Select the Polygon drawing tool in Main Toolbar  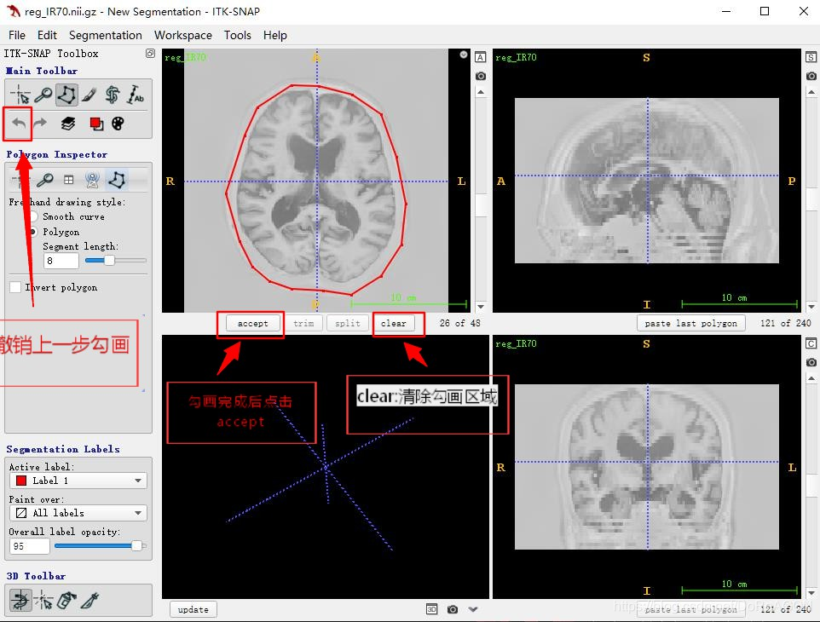(66, 95)
